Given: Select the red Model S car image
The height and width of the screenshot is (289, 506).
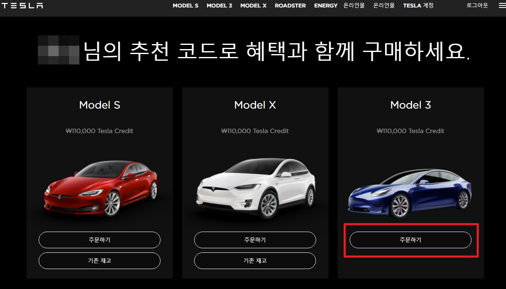Looking at the screenshot, I should [101, 188].
